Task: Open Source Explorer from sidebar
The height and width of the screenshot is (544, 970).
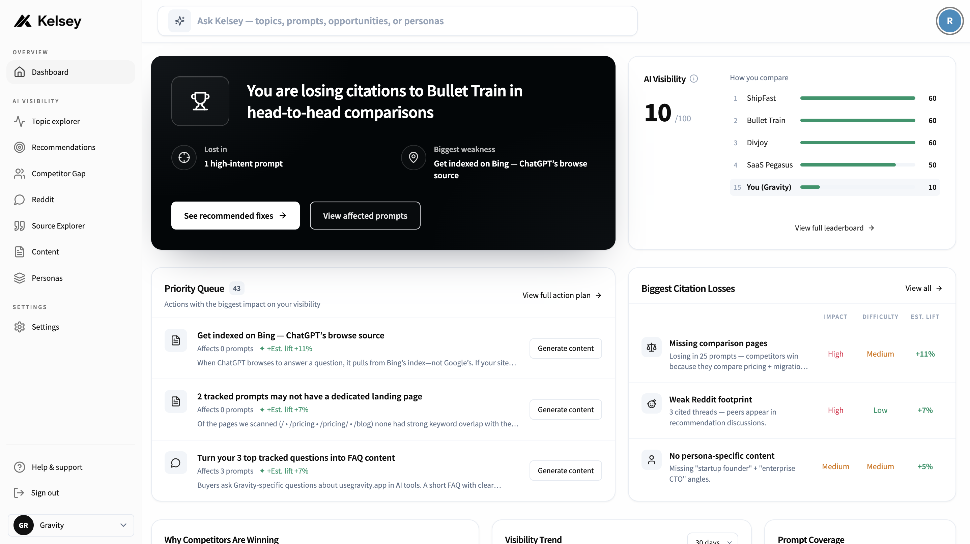Action: [x=71, y=226]
